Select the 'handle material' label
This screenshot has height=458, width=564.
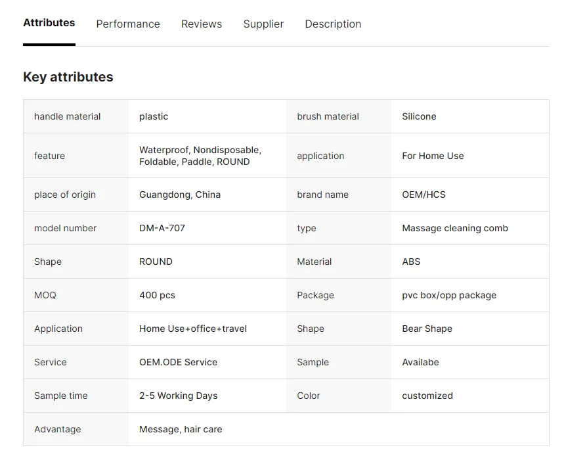(x=67, y=116)
